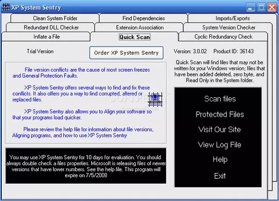Click the blue grid logo icon
Screen dimensions: 279x201
[154, 100]
